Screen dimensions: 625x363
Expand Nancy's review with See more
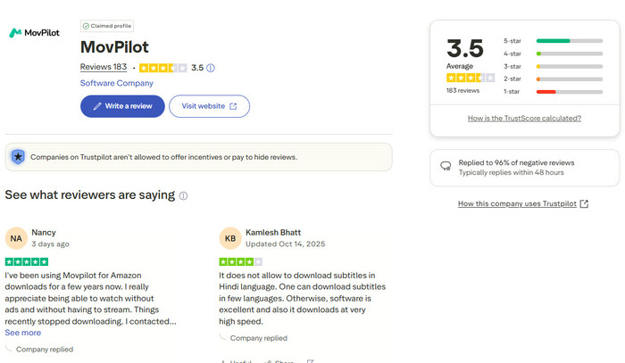[x=23, y=333]
